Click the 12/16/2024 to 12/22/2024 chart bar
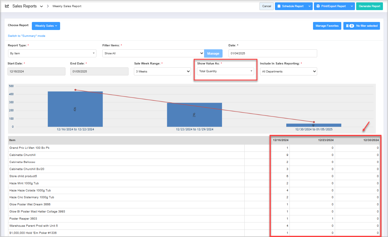 pos(75,109)
